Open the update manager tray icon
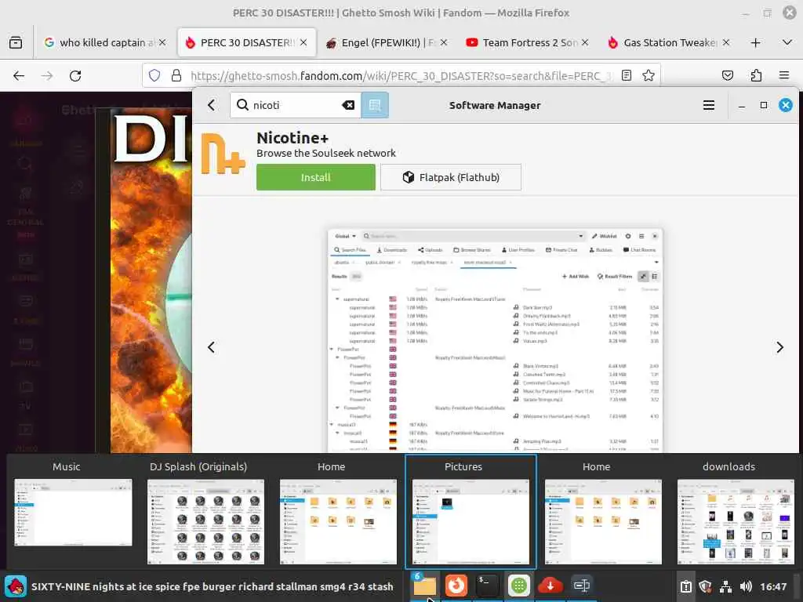 click(686, 586)
